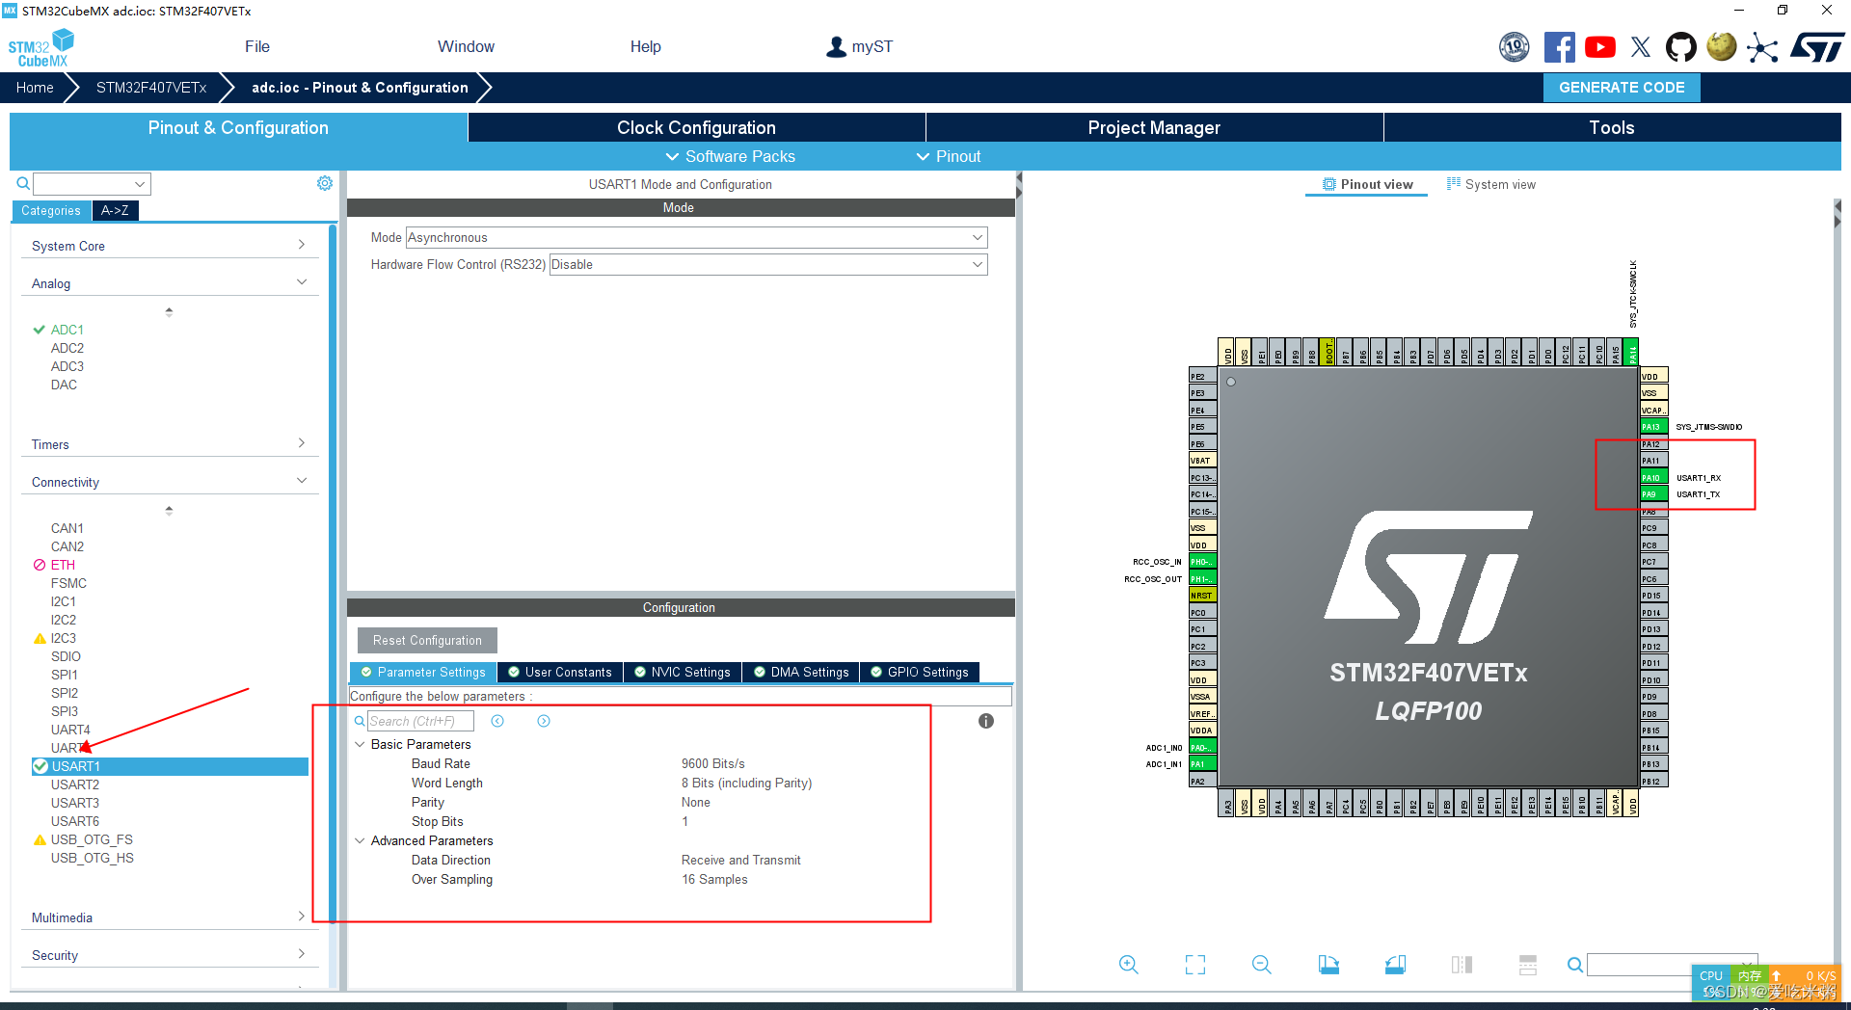Image resolution: width=1851 pixels, height=1010 pixels.
Task: Switch to the Tools tab
Action: coord(1612,127)
